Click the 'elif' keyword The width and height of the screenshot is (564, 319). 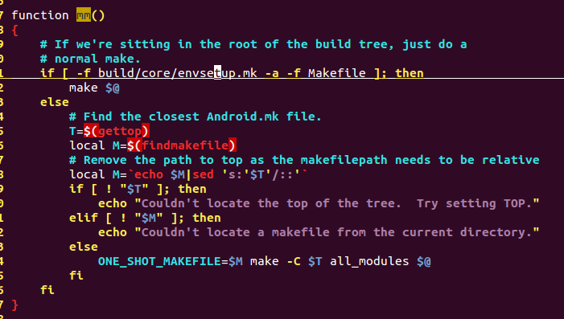pos(84,218)
